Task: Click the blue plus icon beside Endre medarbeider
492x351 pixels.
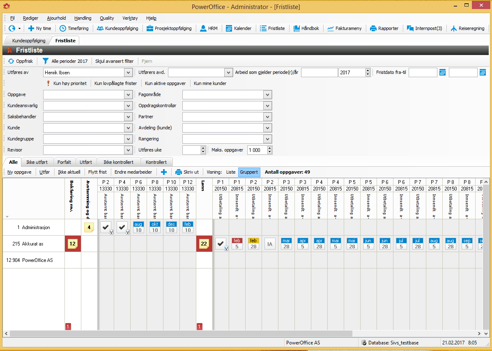Action: pyautogui.click(x=164, y=172)
